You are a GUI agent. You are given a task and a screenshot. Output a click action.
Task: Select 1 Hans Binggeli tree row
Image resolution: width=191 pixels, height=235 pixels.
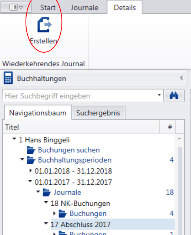coord(44,140)
